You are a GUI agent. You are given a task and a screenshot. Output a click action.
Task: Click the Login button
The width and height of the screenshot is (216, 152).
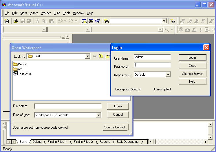click(192, 58)
